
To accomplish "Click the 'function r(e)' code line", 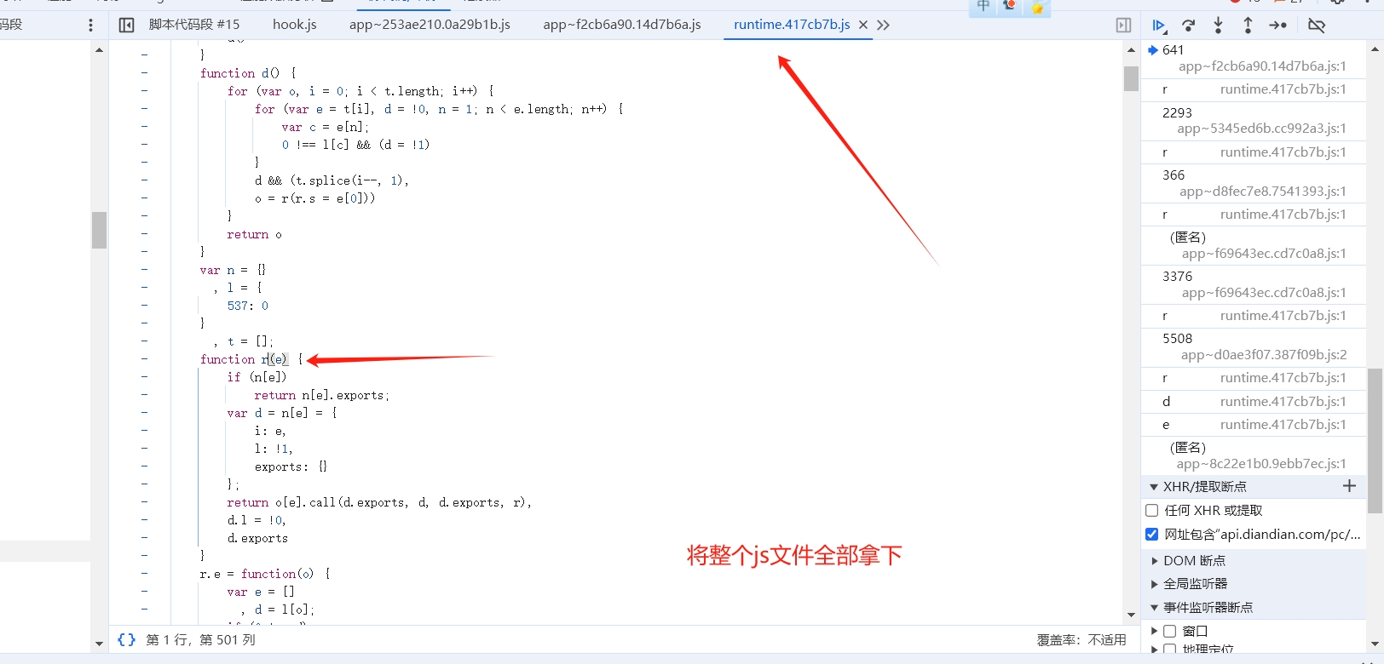I will pos(252,359).
